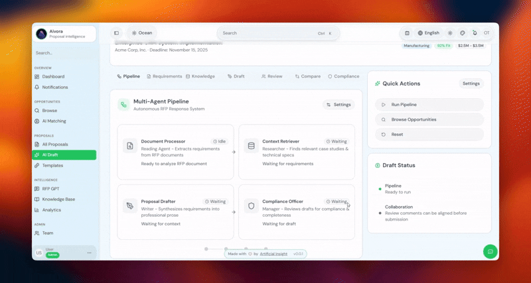Screen dimensions: 531x283
Task: Open the English language dropdown
Action: tap(428, 33)
